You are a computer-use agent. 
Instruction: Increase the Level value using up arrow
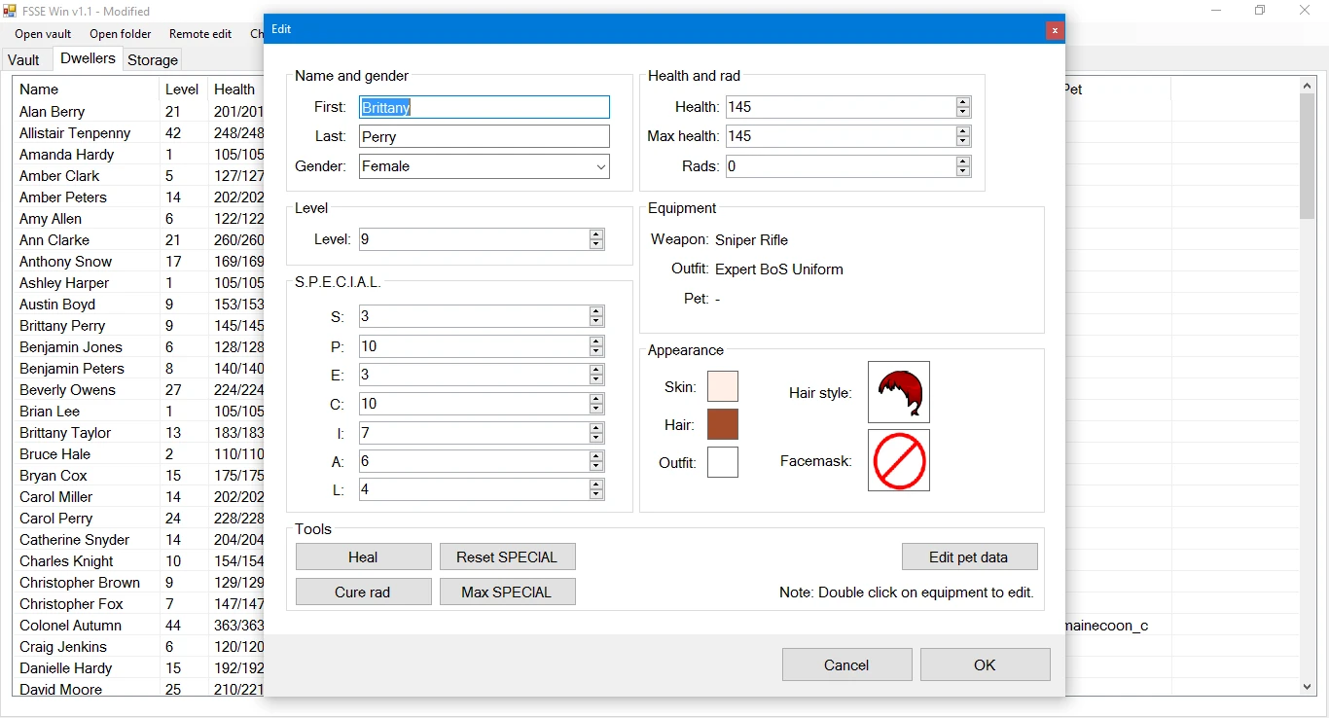tap(596, 234)
